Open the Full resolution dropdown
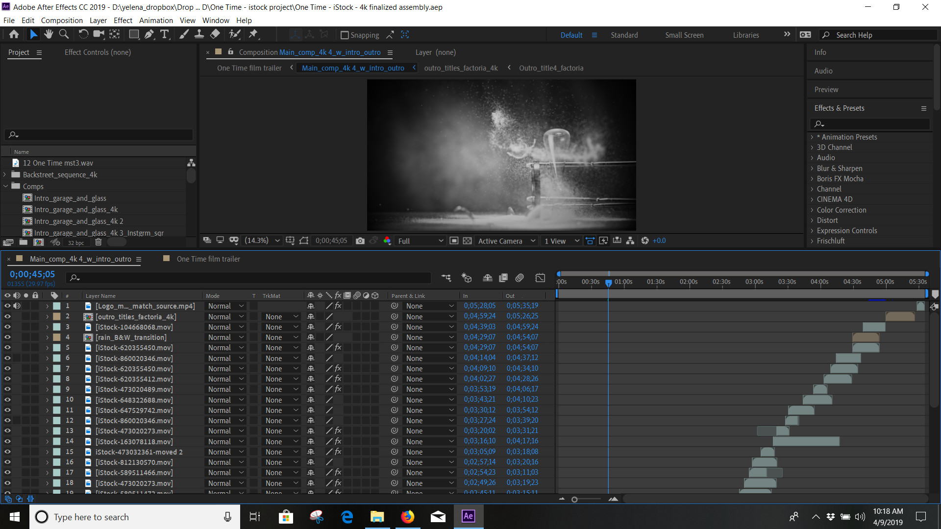 (x=420, y=240)
